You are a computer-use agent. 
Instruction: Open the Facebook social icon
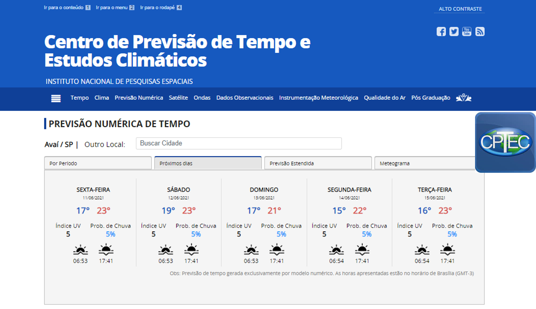pos(441,32)
